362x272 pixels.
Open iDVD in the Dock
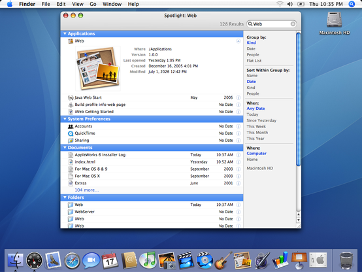[205, 260]
